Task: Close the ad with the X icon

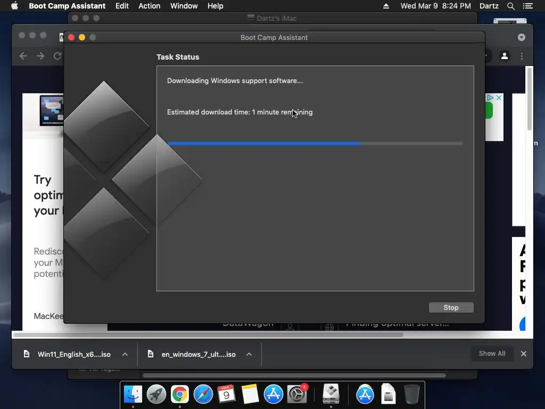Action: pyautogui.click(x=499, y=98)
